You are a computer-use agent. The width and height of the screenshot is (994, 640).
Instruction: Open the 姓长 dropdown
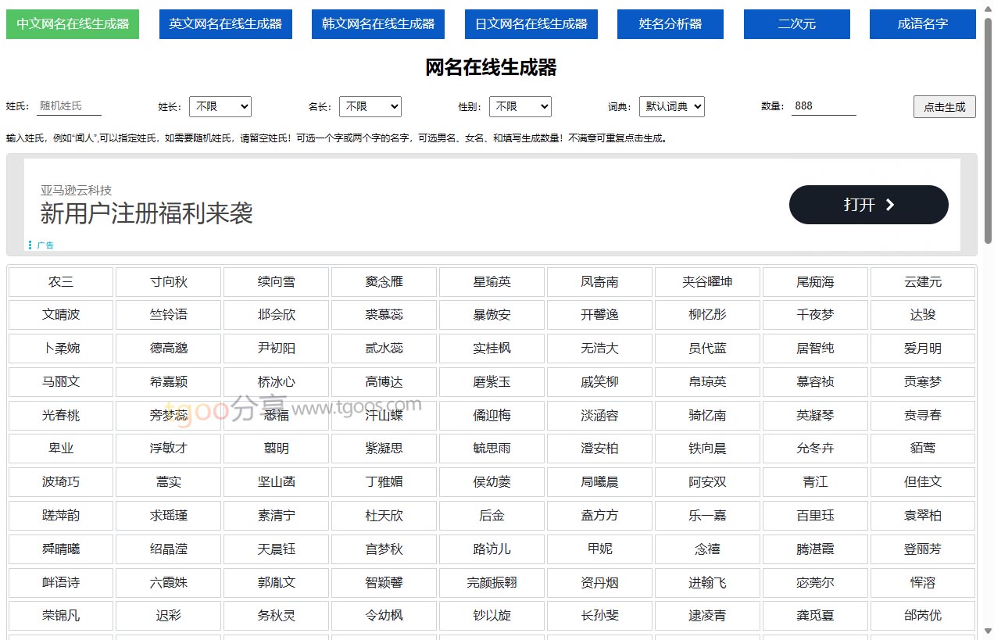point(220,106)
